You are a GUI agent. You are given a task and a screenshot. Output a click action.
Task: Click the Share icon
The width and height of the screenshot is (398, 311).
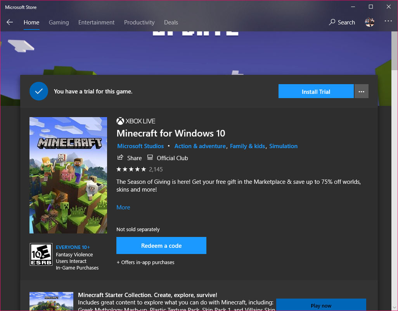[120, 157]
